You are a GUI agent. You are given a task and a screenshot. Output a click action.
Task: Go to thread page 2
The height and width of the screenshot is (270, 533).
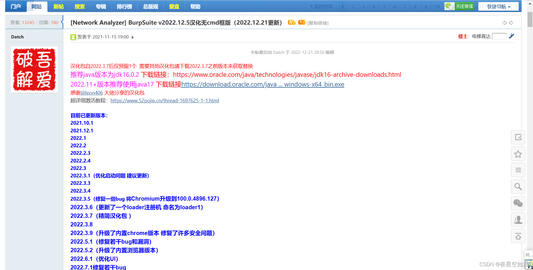click(x=353, y=7)
